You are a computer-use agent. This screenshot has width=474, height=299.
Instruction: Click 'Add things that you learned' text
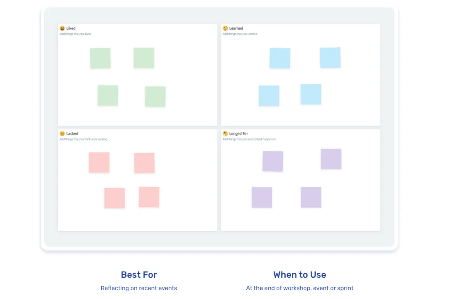pyautogui.click(x=240, y=34)
